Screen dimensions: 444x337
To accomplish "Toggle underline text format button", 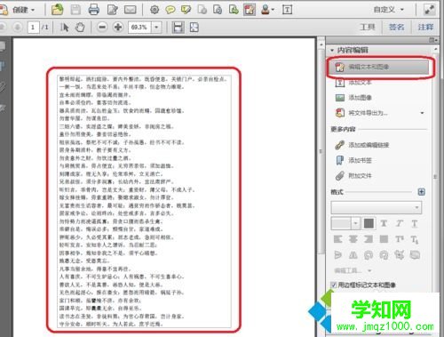I will 415,223.
